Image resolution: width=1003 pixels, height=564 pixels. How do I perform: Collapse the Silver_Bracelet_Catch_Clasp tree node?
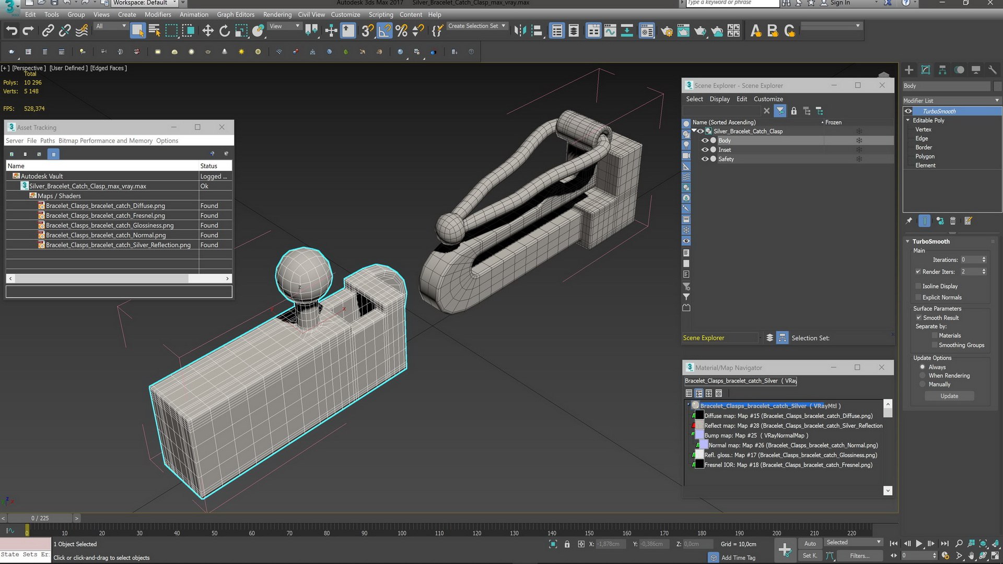(694, 131)
